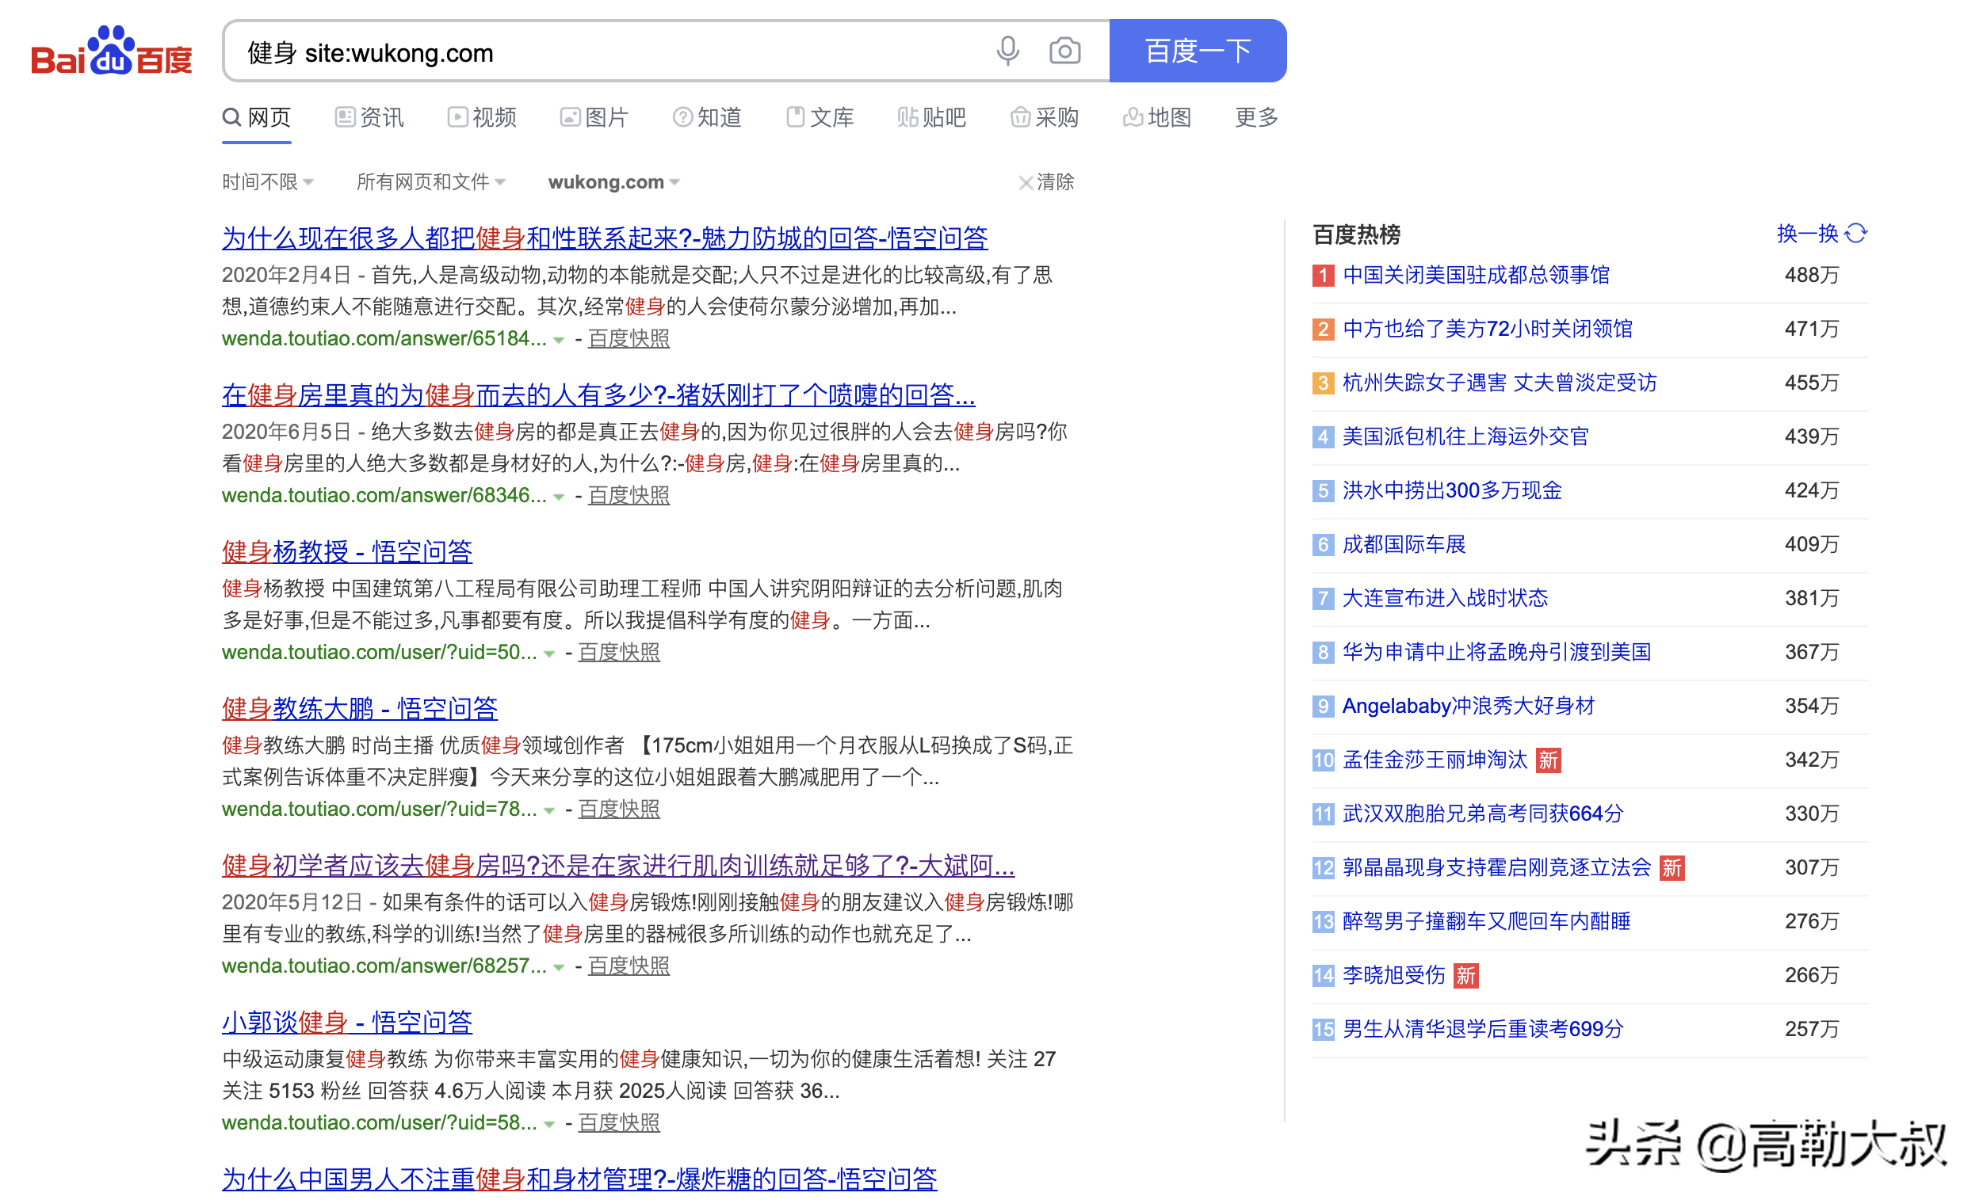The height and width of the screenshot is (1204, 1983).
Task: Expand arrow next to wenda.toutiao.com/answer/65184
Action: (x=559, y=340)
